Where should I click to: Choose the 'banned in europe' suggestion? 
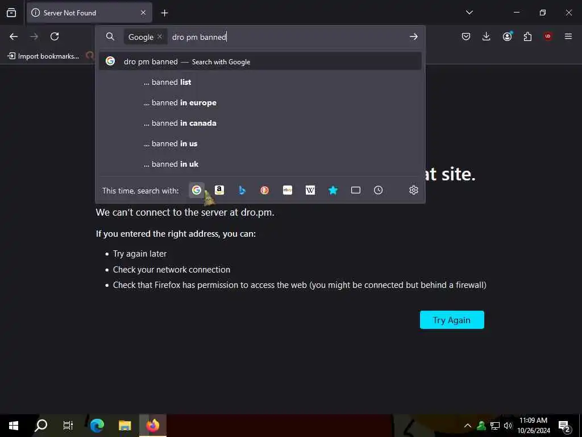260,102
